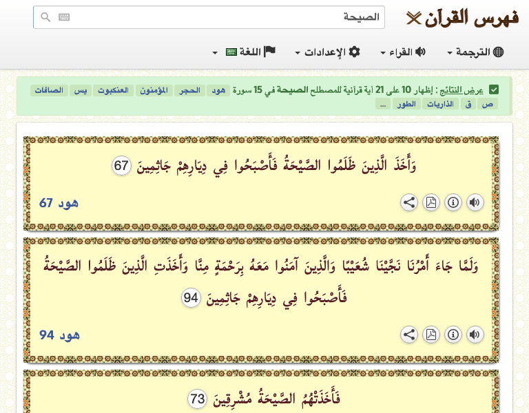Select the العنكبوت surah tag
This screenshot has width=529, height=413.
click(x=113, y=90)
